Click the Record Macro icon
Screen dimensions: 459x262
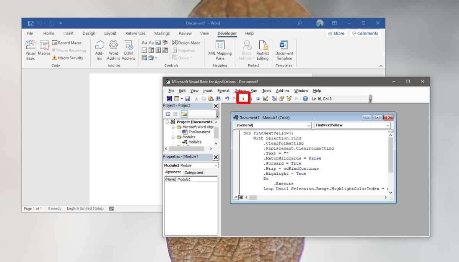68,42
